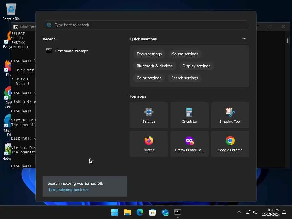
Task: Click the command window scrollbar thumb
Action: click(287, 41)
